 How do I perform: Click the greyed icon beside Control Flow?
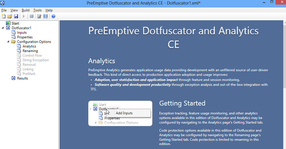(19, 55)
